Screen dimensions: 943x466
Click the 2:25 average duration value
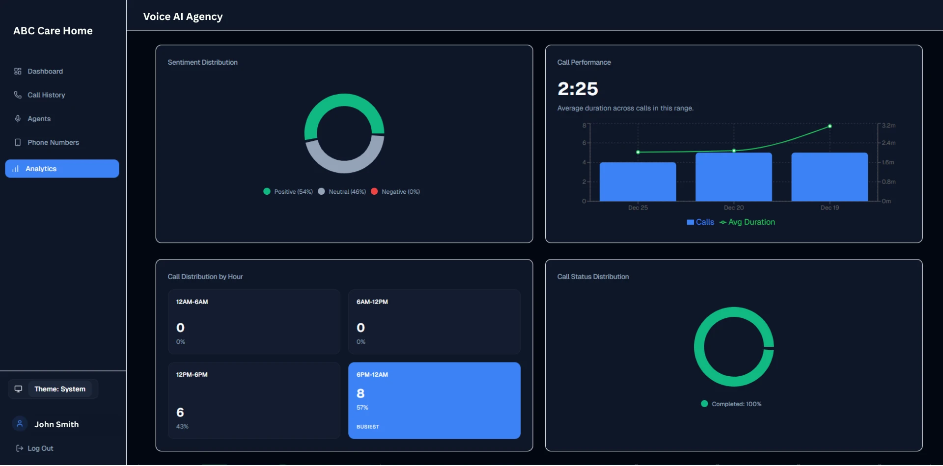[578, 89]
